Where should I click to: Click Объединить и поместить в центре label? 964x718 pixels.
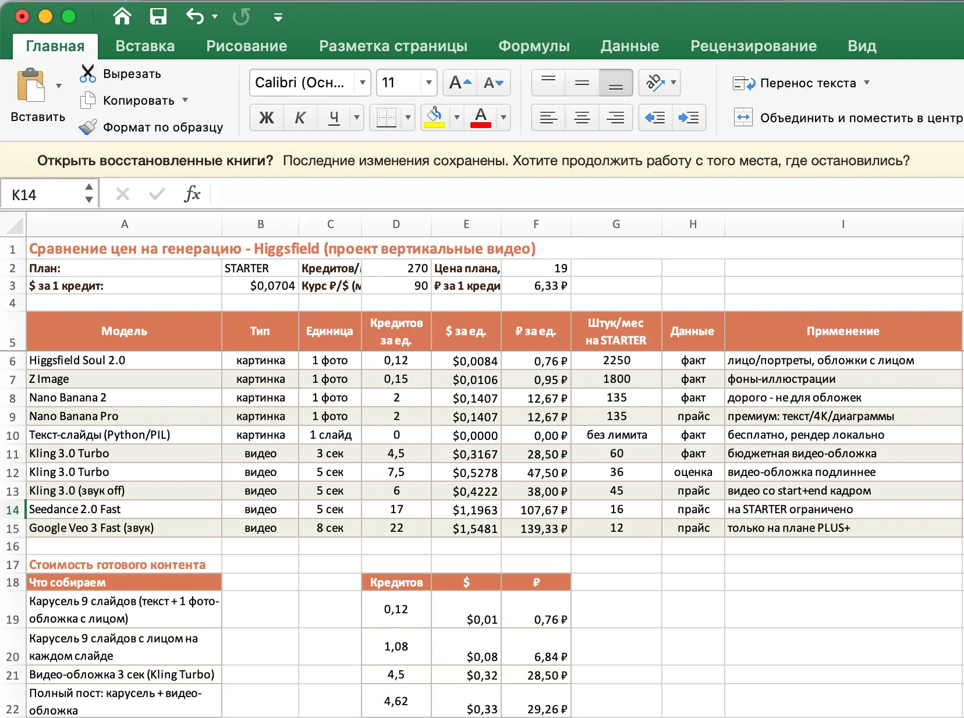click(862, 118)
